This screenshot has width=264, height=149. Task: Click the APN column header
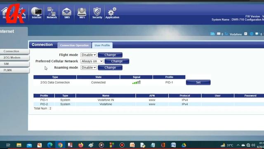[x=152, y=96]
